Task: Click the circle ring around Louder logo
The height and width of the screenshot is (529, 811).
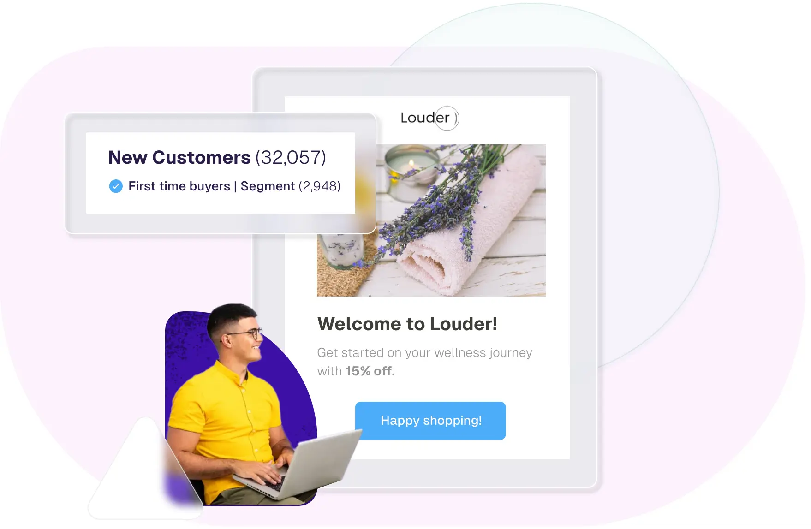Action: (447, 119)
